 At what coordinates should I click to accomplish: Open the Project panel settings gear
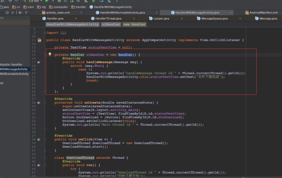20,13
